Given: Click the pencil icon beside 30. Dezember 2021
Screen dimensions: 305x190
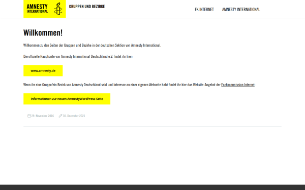Looking at the screenshot, I should tap(60, 116).
